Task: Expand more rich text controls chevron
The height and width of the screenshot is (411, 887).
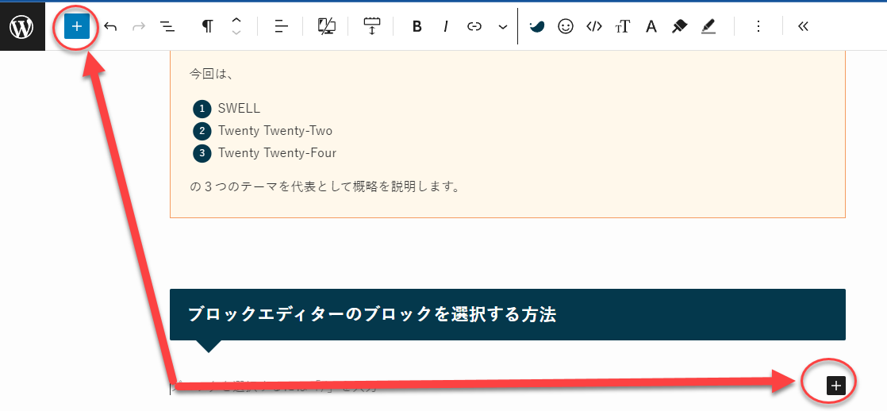Action: coord(503,27)
